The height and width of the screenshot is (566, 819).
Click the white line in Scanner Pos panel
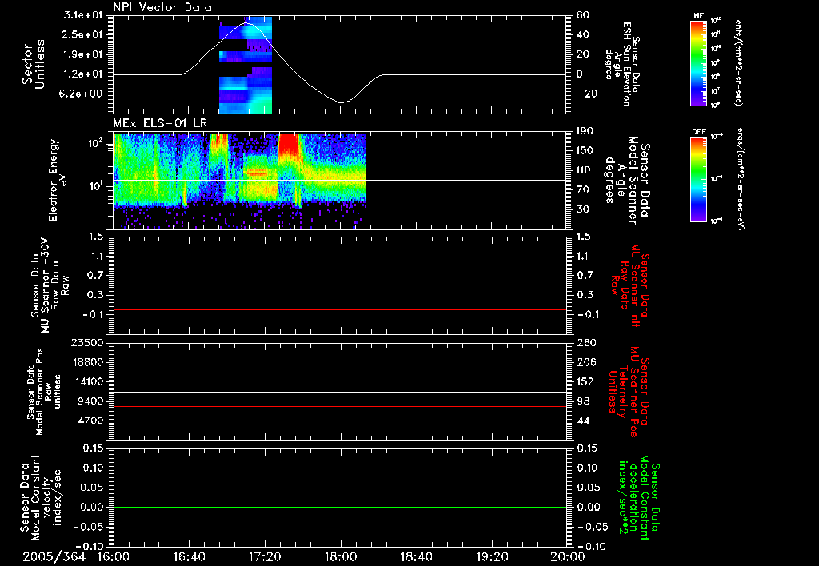pyautogui.click(x=339, y=393)
